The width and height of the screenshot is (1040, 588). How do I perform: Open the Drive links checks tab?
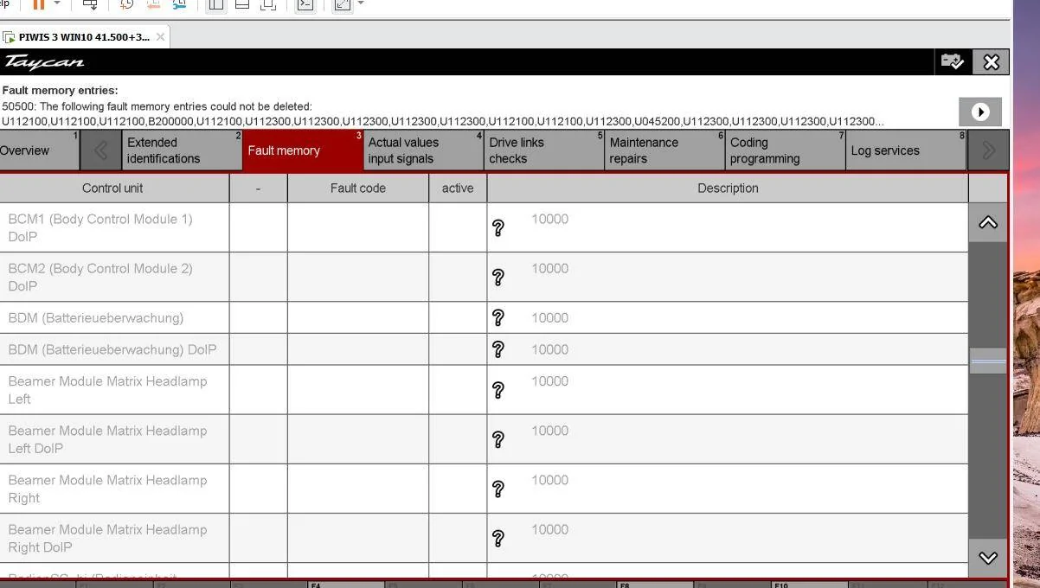544,150
